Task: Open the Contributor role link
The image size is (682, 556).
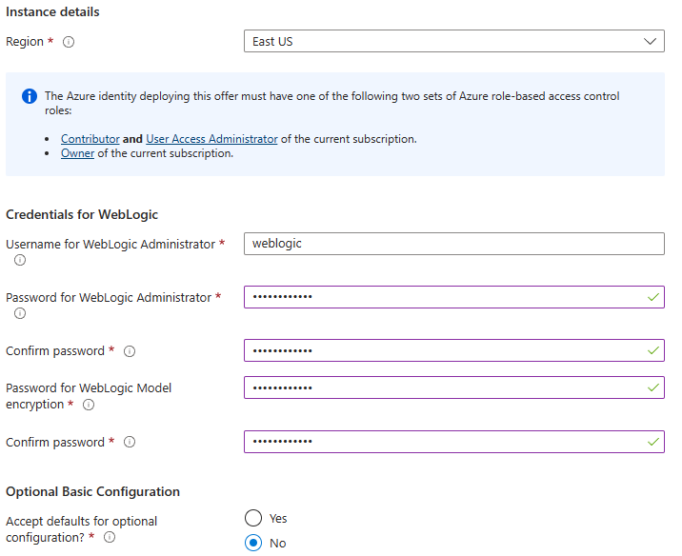Action: point(90,139)
